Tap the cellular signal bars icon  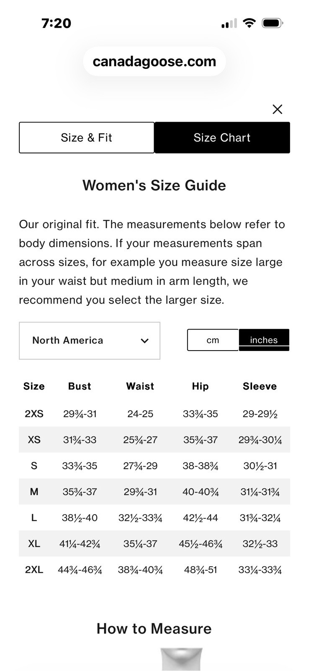[229, 23]
